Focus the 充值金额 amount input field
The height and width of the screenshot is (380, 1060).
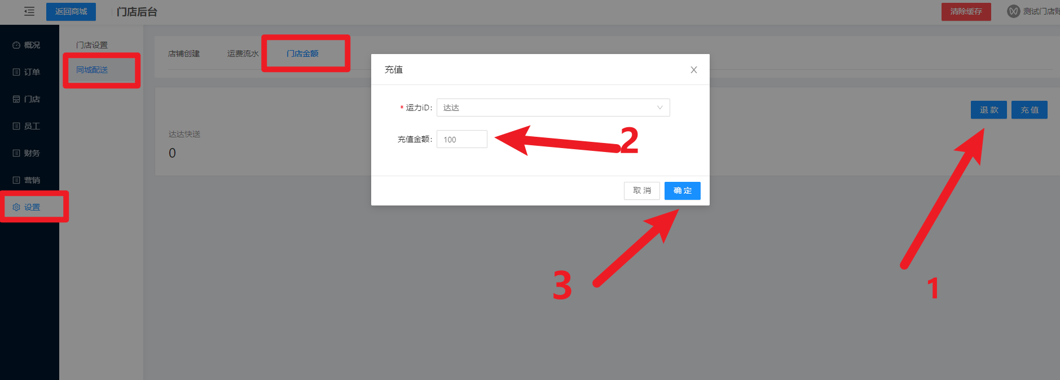(462, 139)
